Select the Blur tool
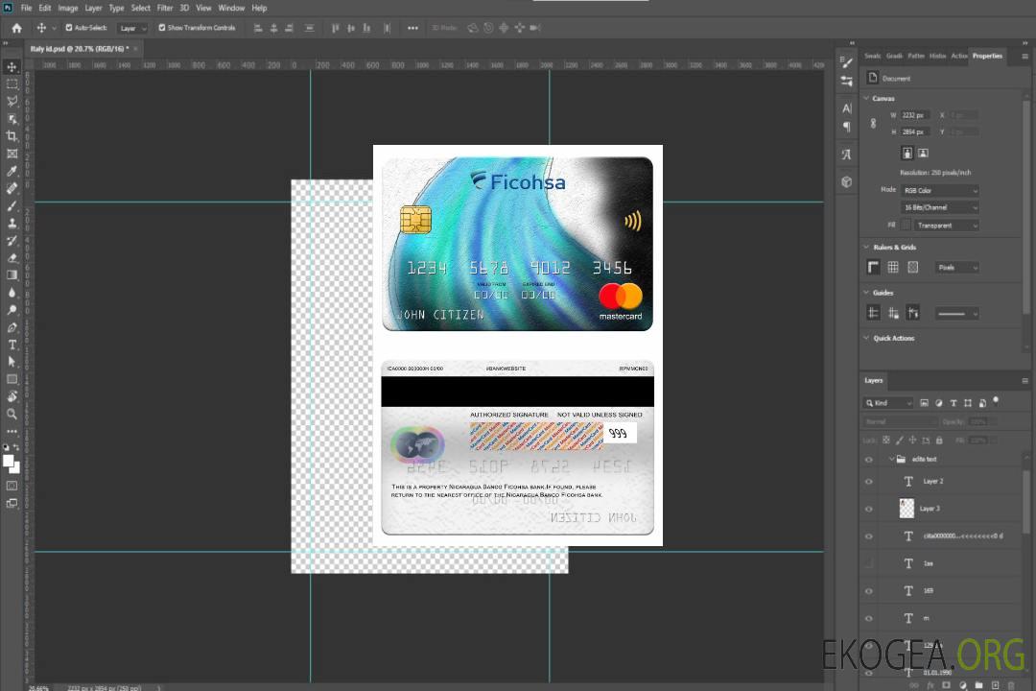 click(12, 293)
